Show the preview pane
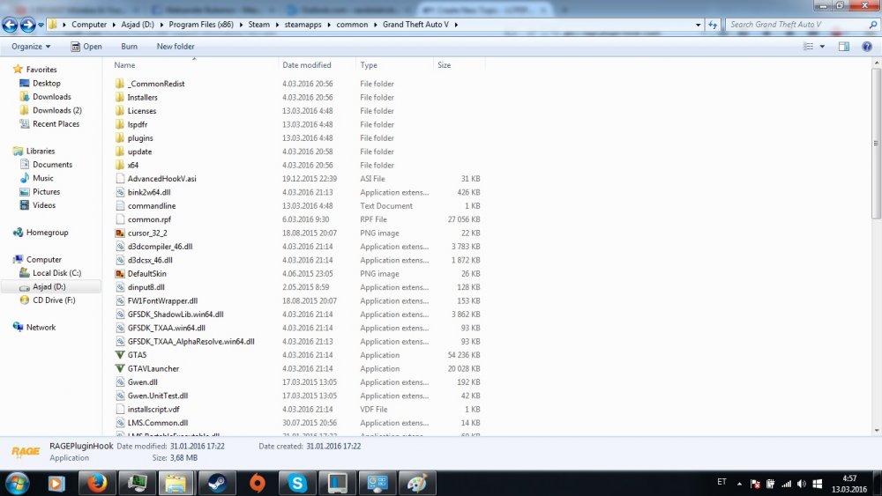The width and height of the screenshot is (882, 496). coord(844,47)
